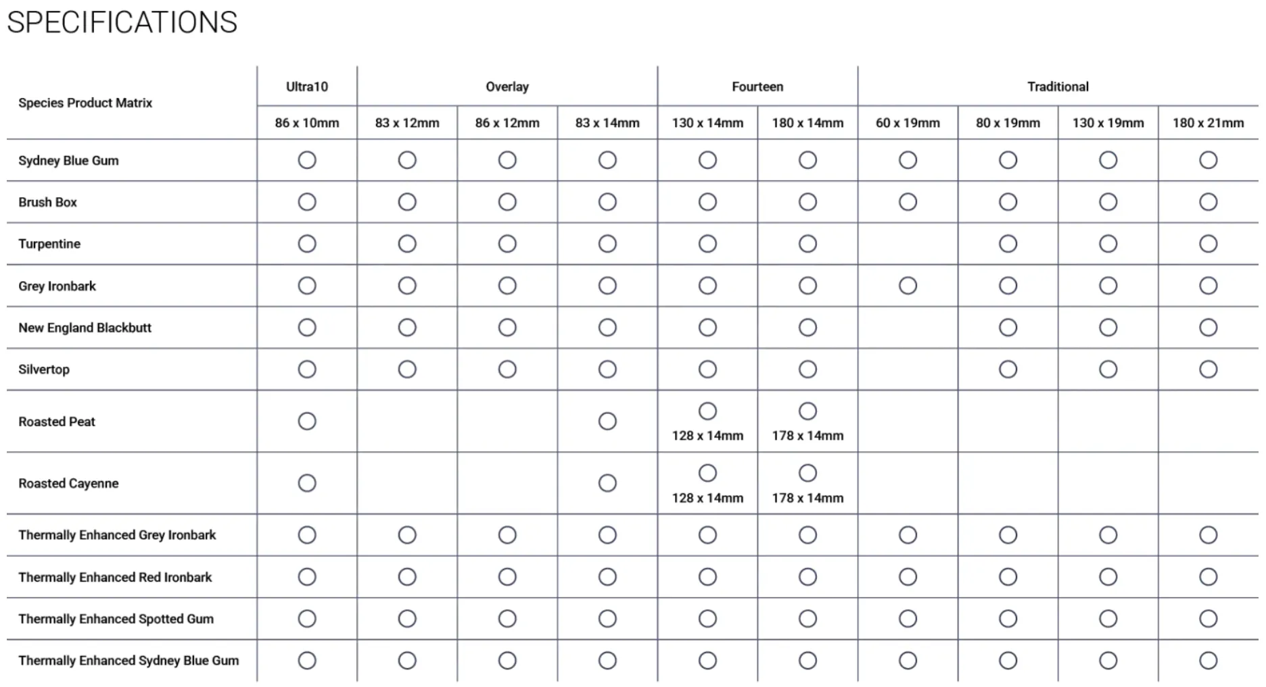Select Turpentine 180 x 21mm Traditional circle
Viewport: 1266px width, 687px height.
tap(1208, 244)
